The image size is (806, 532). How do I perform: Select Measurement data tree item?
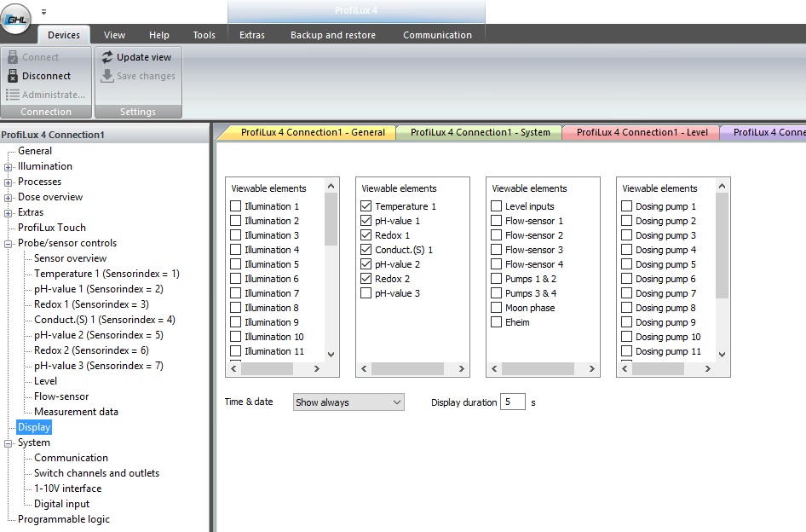coord(76,412)
